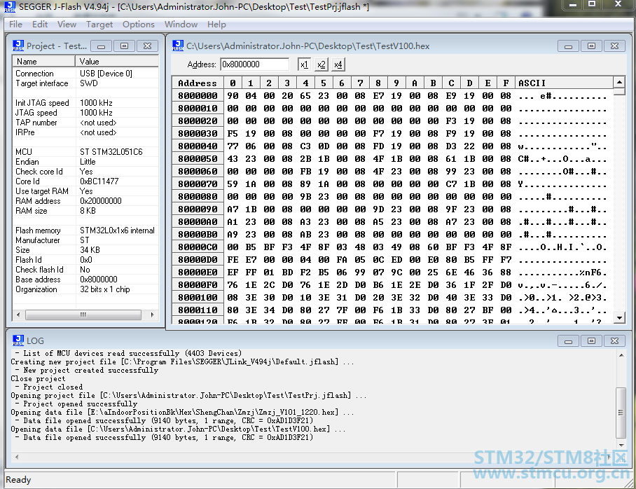Click the Address input field
This screenshot has width=636, height=489.
[255, 64]
